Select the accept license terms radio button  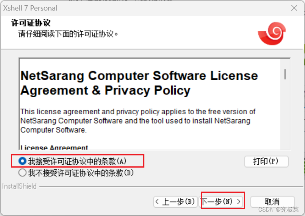point(22,161)
